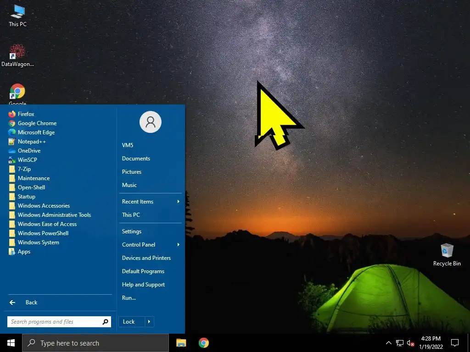Open the notification center icon
The width and height of the screenshot is (470, 352).
click(455, 343)
